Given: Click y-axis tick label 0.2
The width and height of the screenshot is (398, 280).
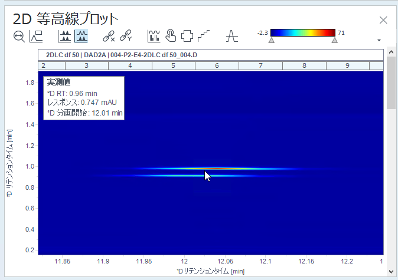Looking at the screenshot, I should click(x=30, y=250).
